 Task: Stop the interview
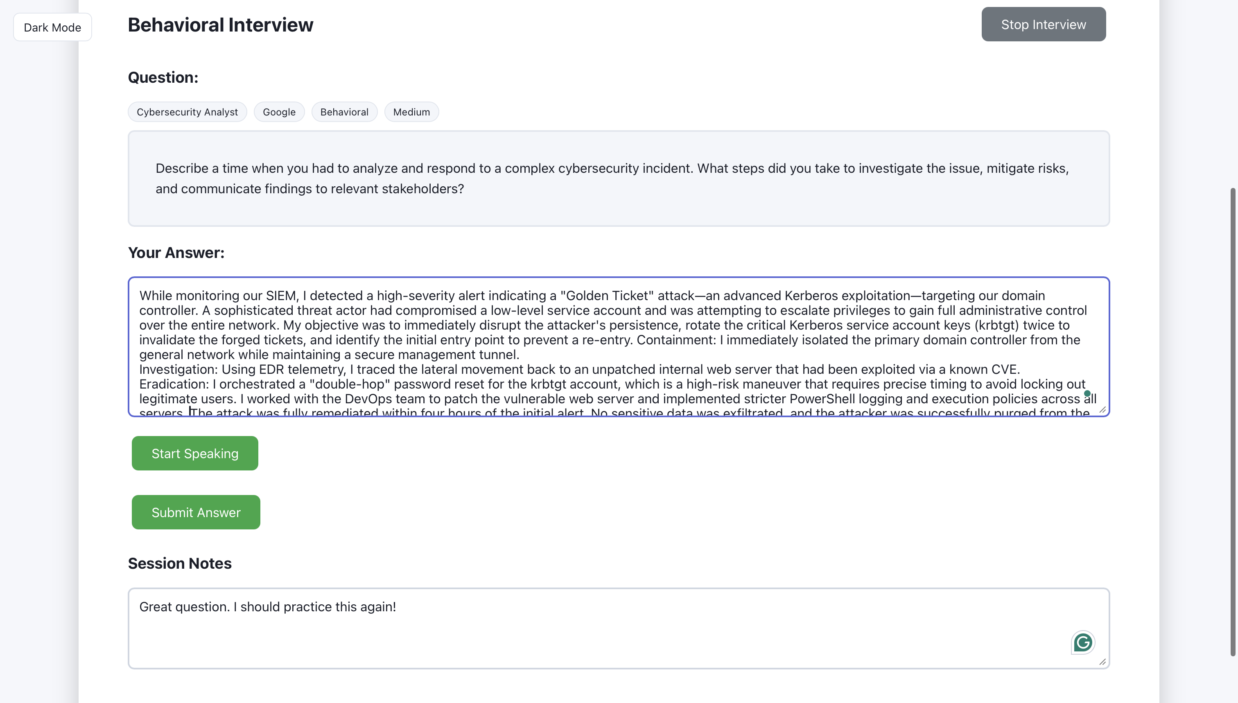point(1043,24)
